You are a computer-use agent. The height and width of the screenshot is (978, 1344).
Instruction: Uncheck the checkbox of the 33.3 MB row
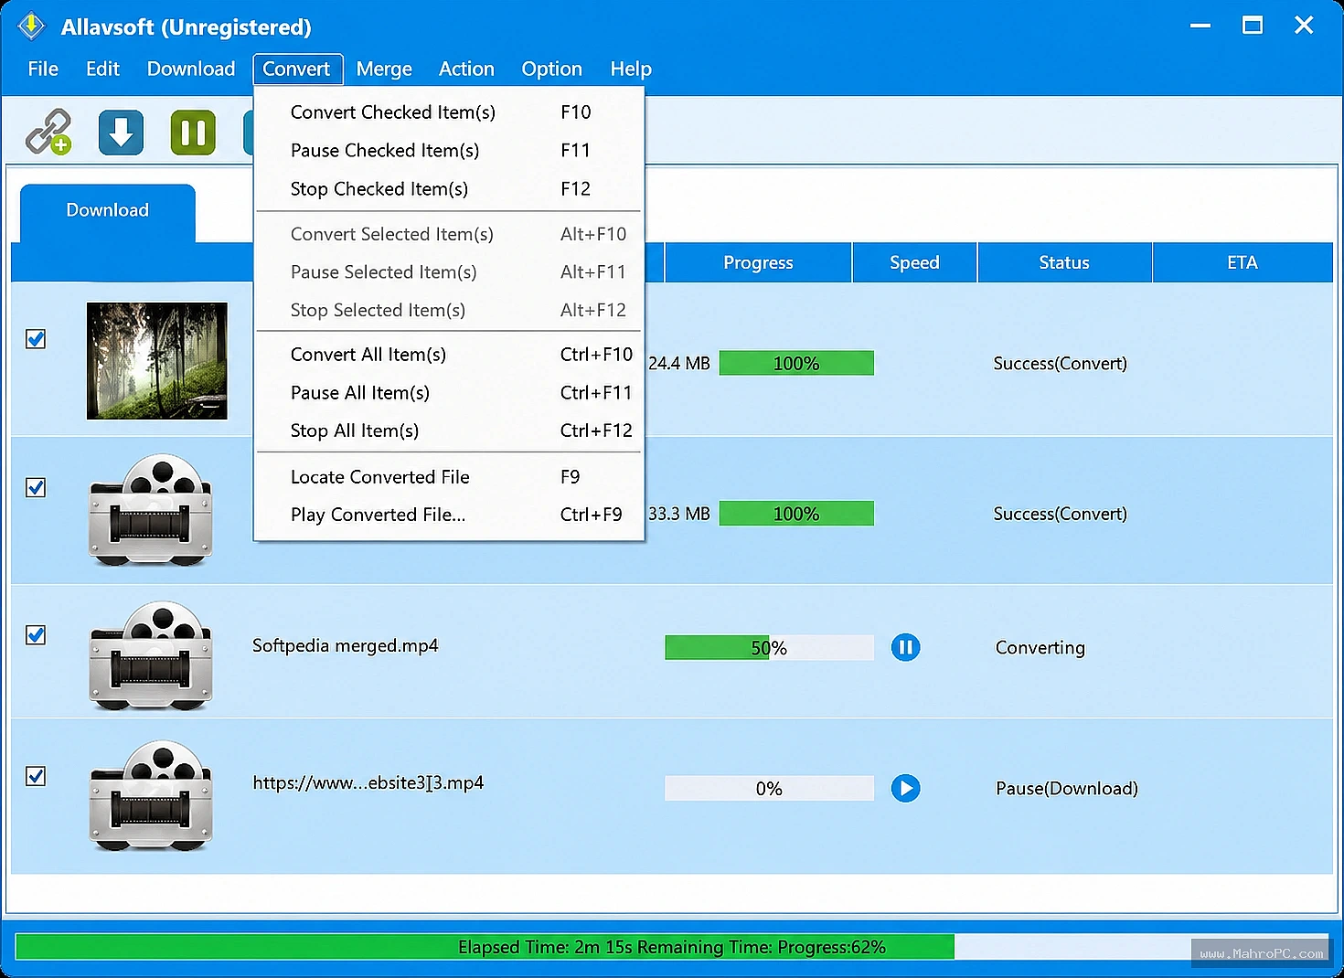click(36, 487)
